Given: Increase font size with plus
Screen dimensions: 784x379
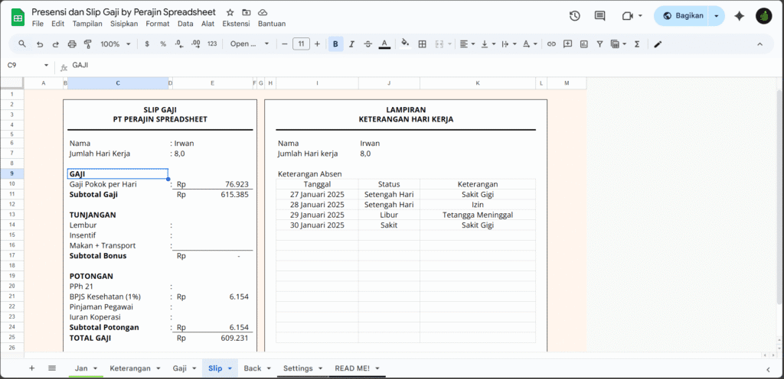Looking at the screenshot, I should point(317,44).
